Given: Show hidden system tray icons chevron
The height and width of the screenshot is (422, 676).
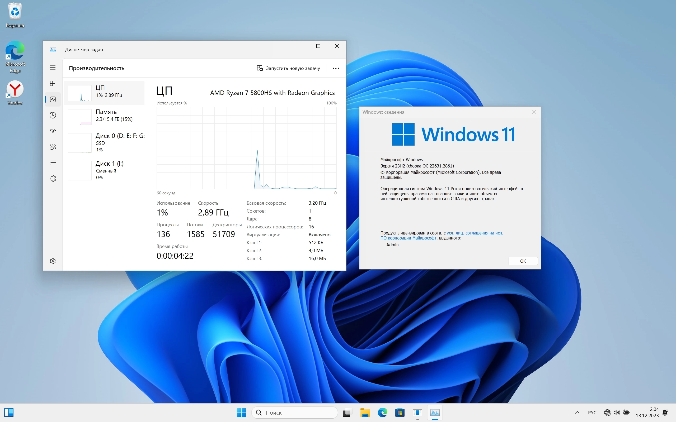Looking at the screenshot, I should coord(577,413).
